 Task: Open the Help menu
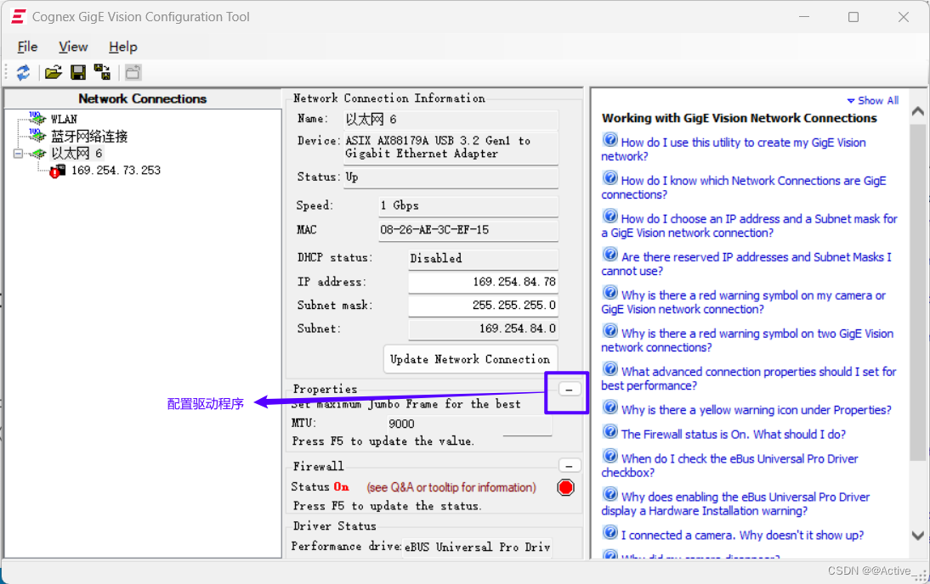tap(122, 47)
